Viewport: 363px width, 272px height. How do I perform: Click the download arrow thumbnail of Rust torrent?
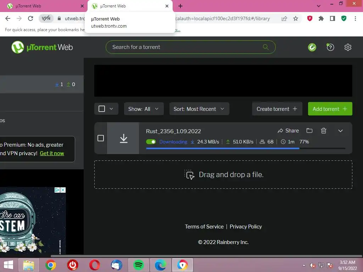[123, 138]
